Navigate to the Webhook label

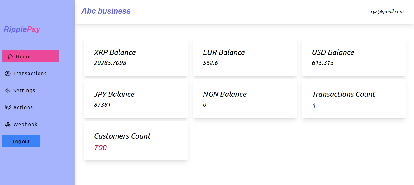[25, 125]
